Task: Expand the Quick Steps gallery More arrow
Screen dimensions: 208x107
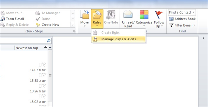Action: coord(73,25)
